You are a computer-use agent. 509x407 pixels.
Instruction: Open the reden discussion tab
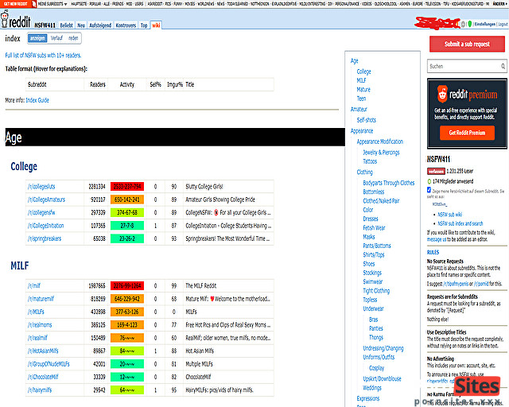pyautogui.click(x=73, y=38)
